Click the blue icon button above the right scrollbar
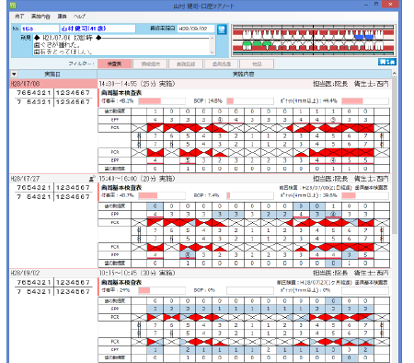 [x=387, y=62]
